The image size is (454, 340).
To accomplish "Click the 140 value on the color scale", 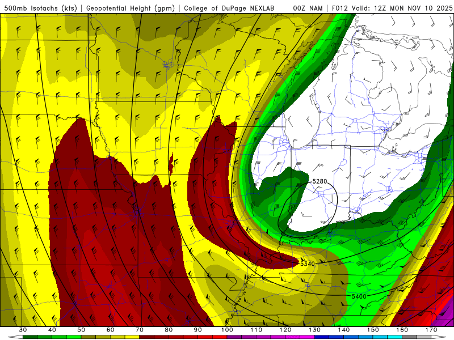I will (344, 330).
